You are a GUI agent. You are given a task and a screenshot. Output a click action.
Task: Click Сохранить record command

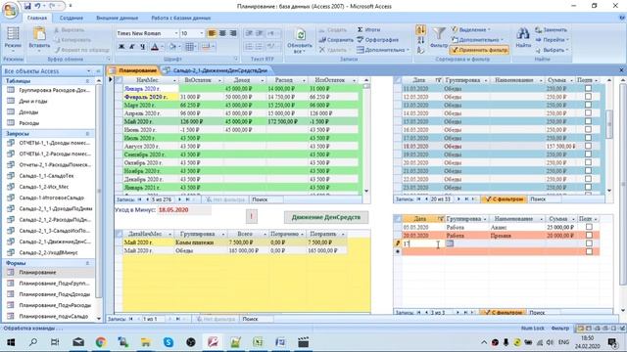[x=336, y=39]
